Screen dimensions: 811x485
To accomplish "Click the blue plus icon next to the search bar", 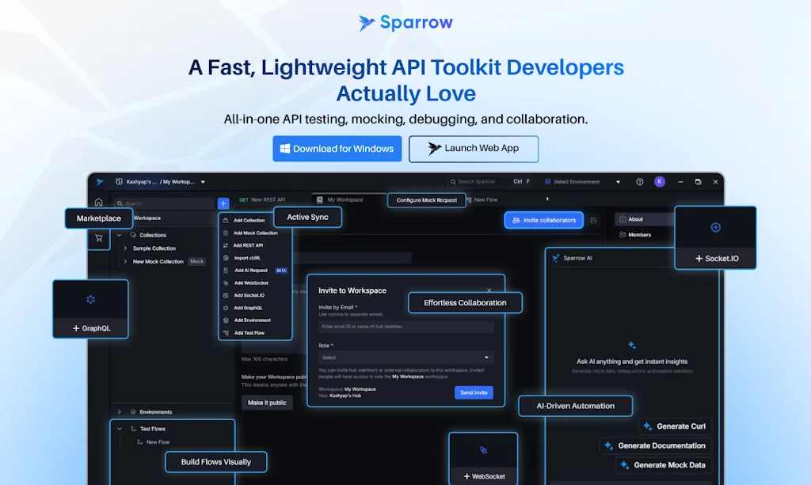I will point(223,203).
